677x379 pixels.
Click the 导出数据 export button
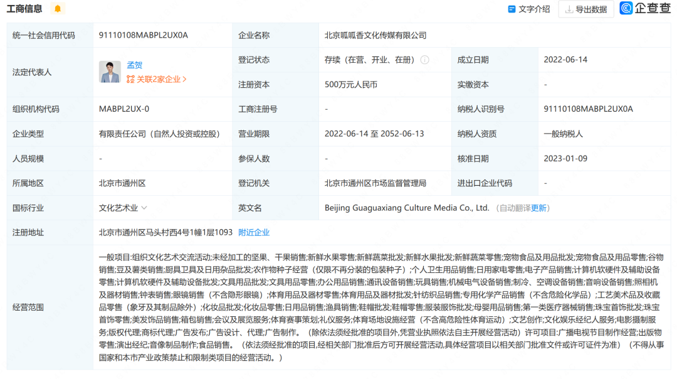[586, 9]
